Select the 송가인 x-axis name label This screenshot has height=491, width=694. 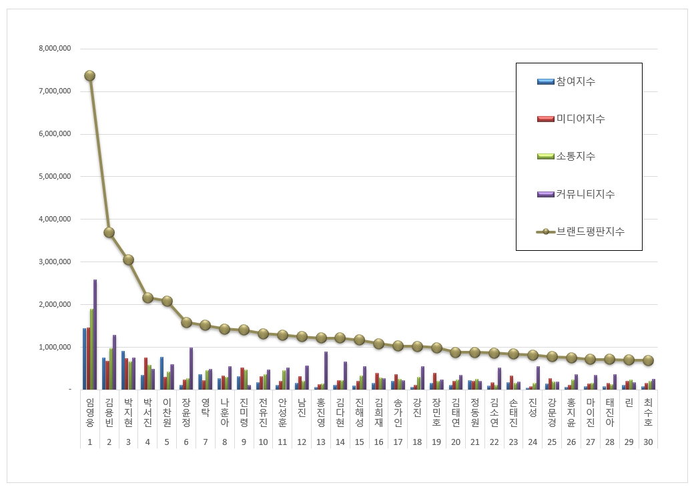pos(398,413)
